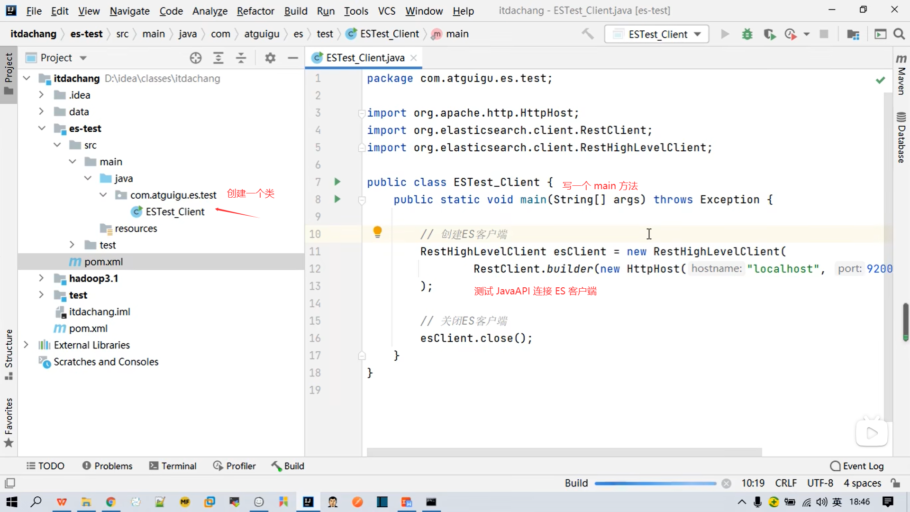Open the Event Log
The width and height of the screenshot is (910, 512).
857,466
